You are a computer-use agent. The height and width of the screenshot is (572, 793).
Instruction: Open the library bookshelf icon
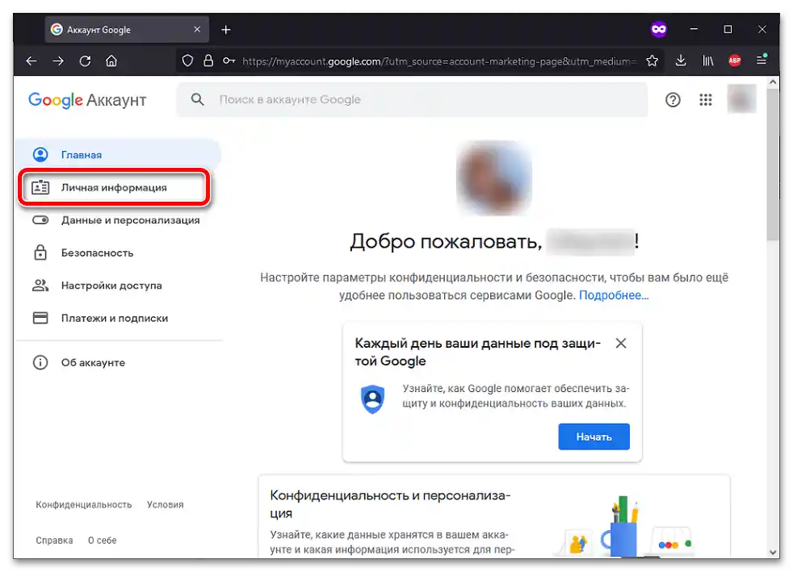pos(708,61)
